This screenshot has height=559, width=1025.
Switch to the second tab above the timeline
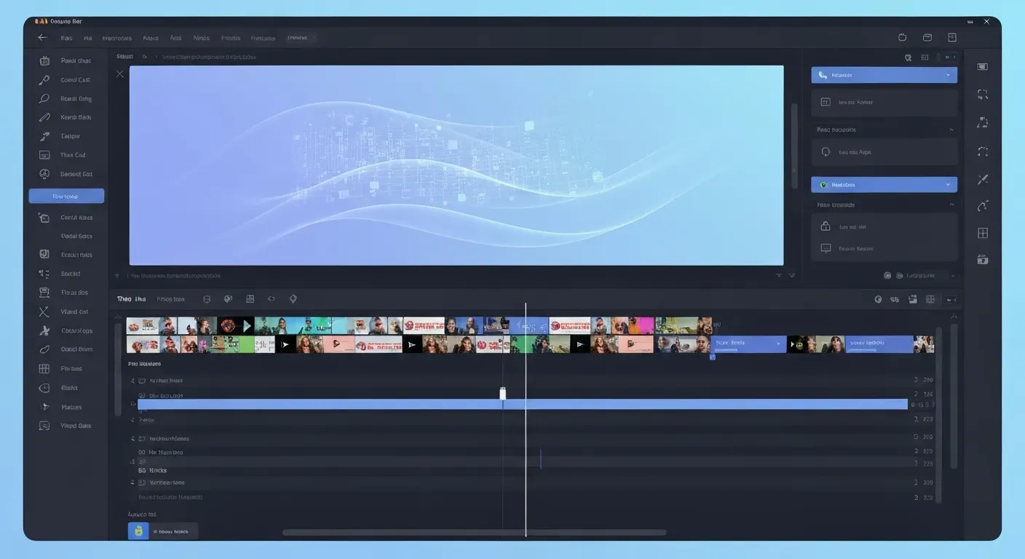[171, 298]
